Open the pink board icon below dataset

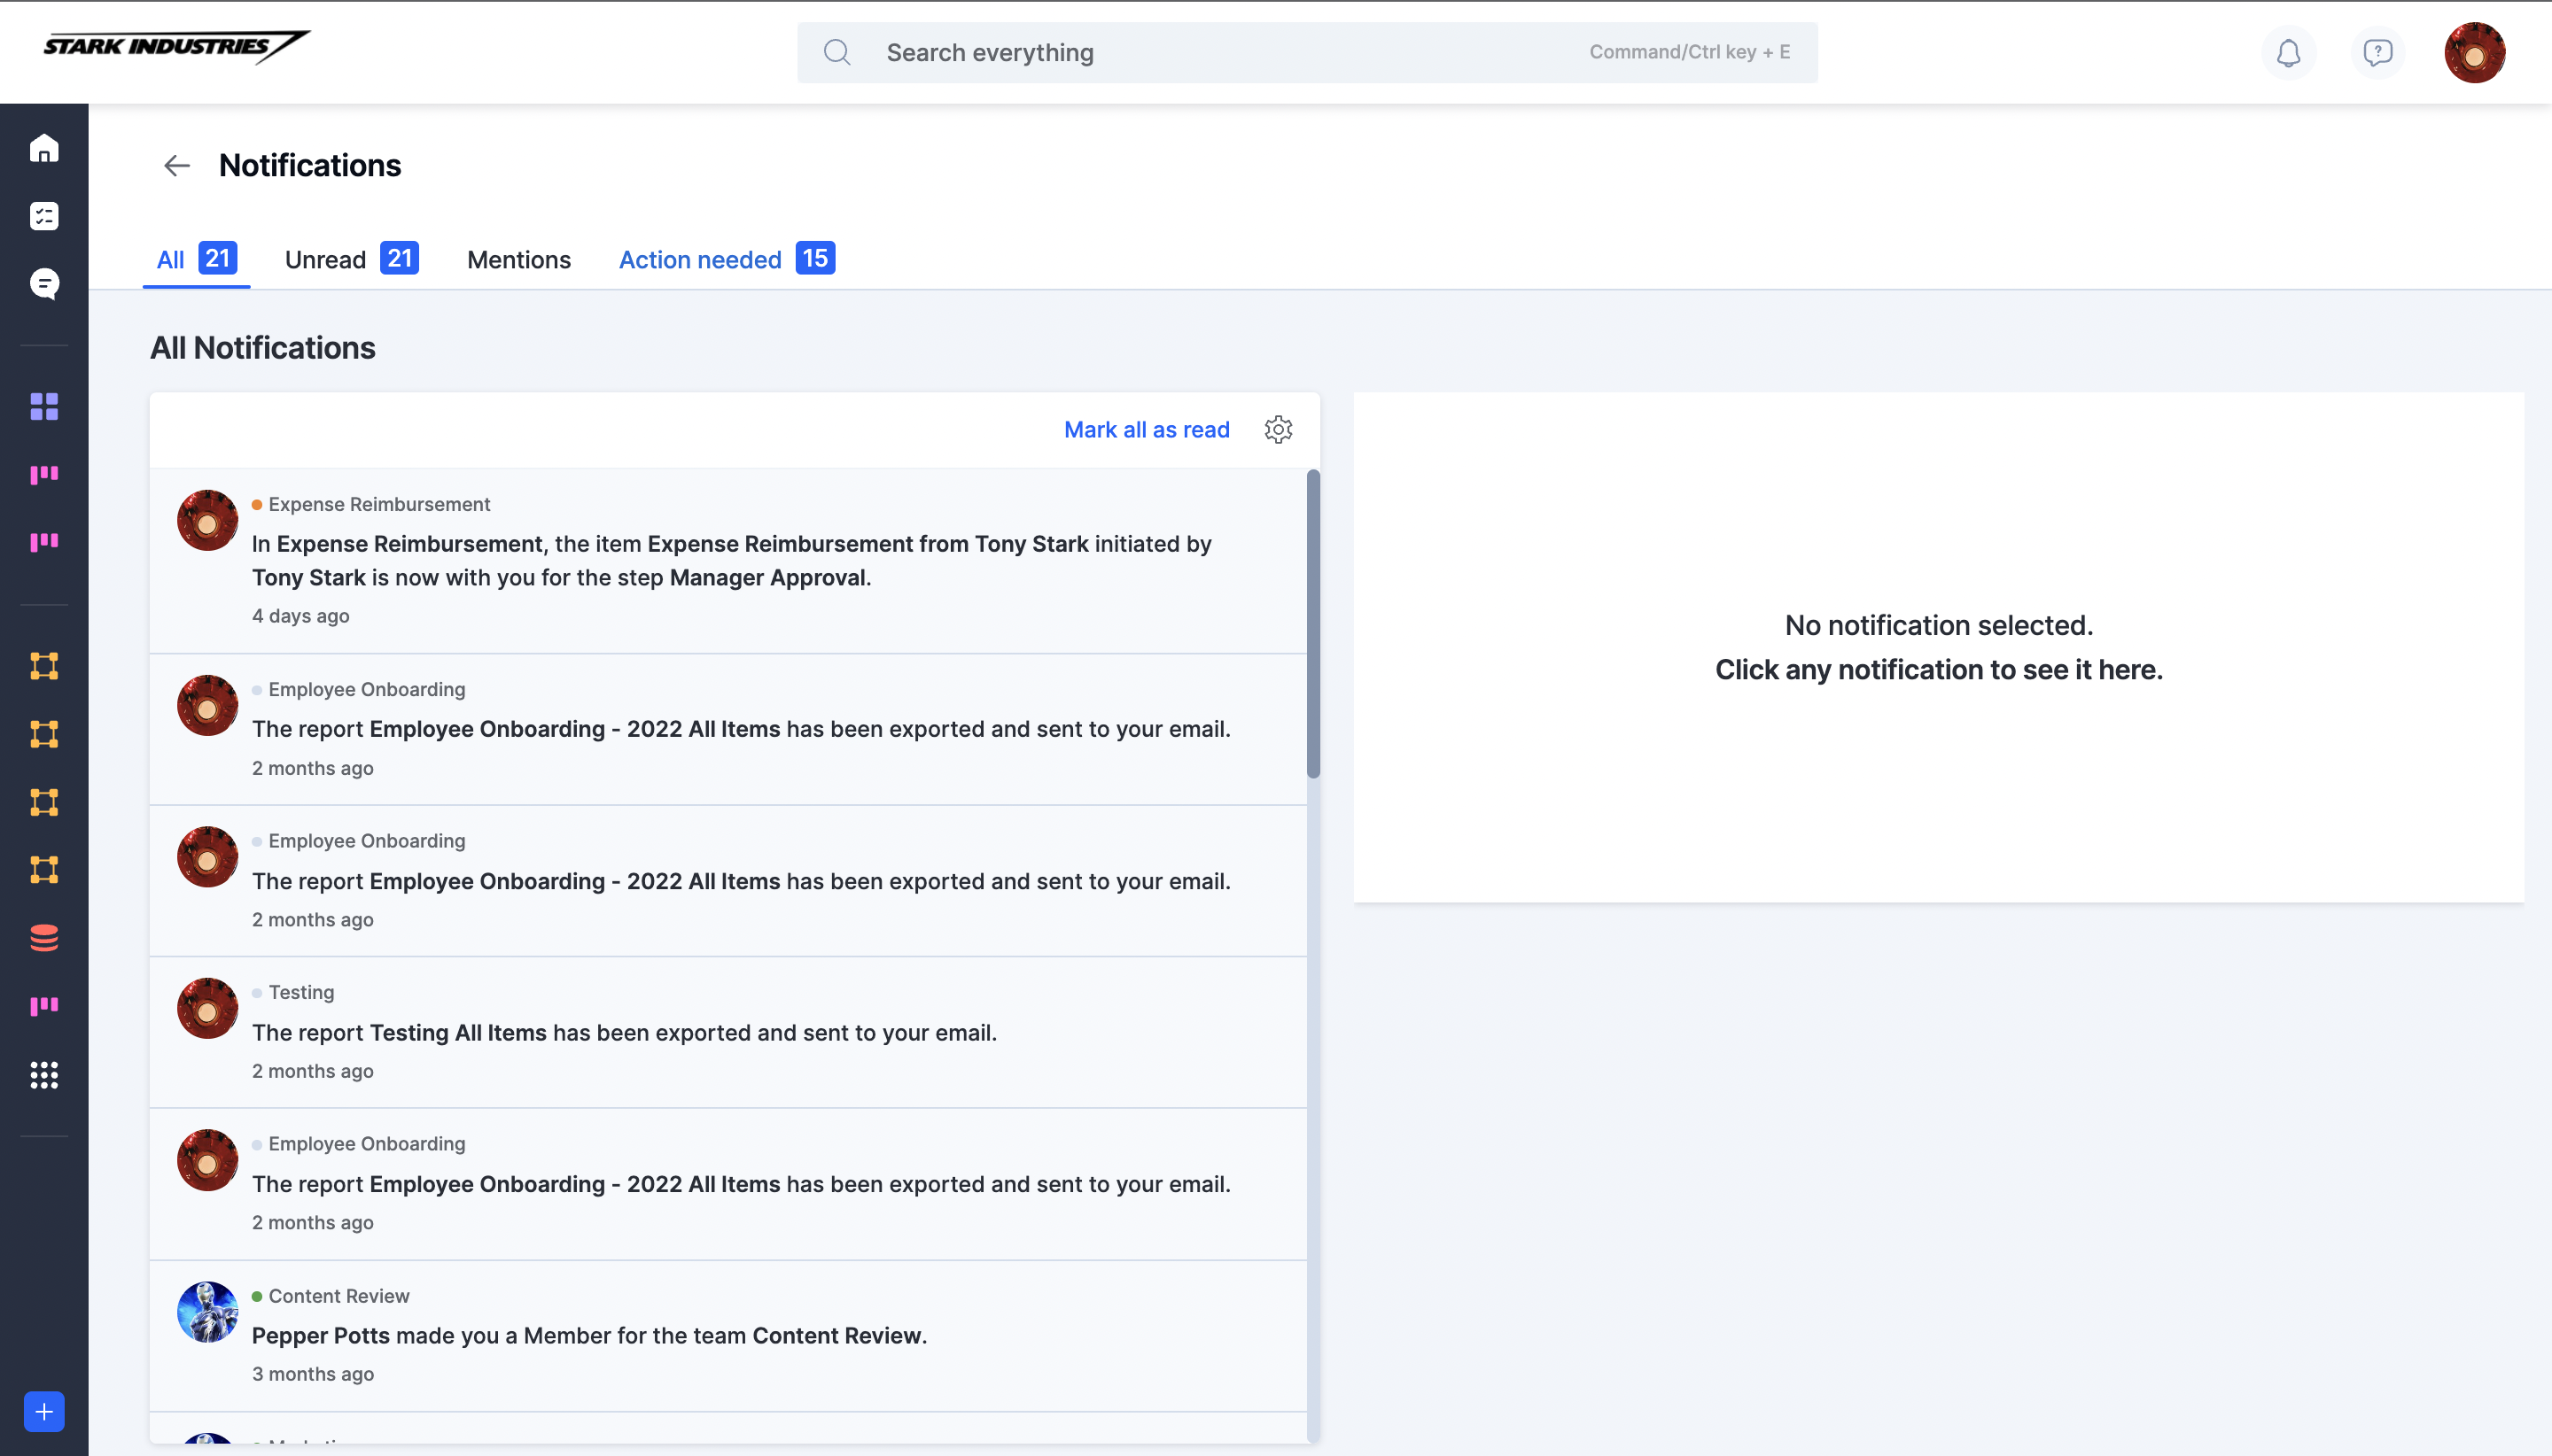[44, 1006]
